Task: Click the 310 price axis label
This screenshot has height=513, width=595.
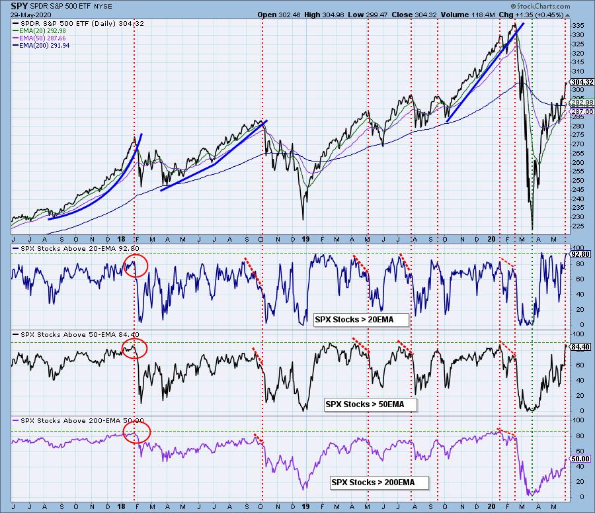Action: 578,71
